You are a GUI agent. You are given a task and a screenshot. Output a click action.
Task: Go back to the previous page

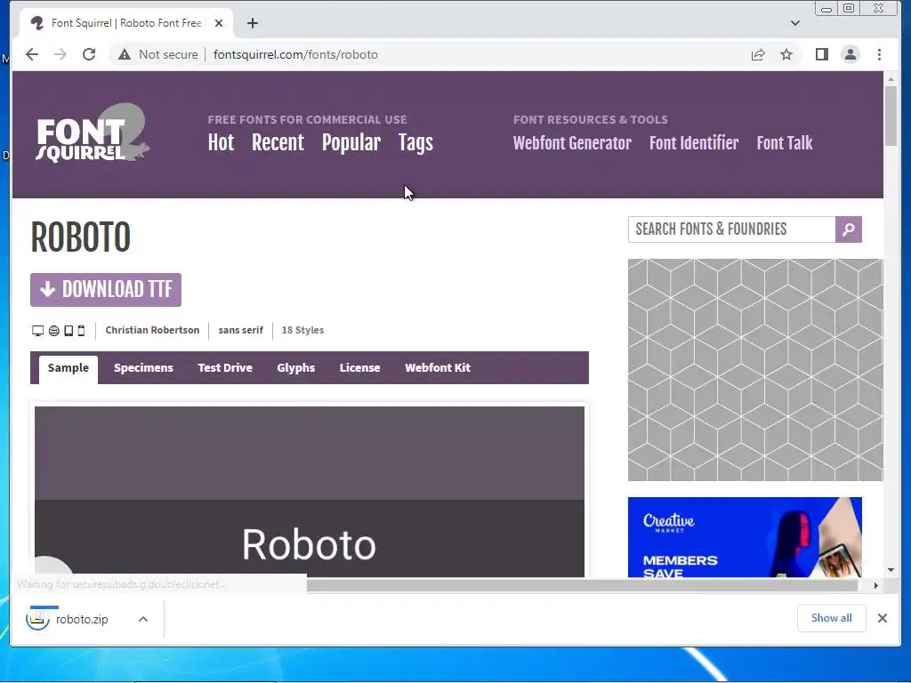point(32,54)
